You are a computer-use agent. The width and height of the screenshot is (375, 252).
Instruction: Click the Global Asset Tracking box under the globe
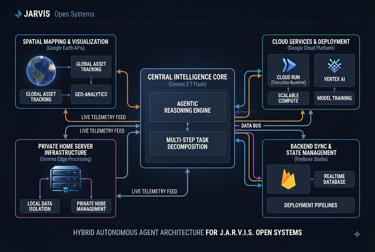pyautogui.click(x=41, y=97)
